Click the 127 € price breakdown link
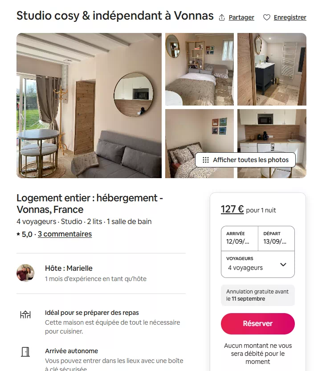The image size is (322, 371). [x=232, y=209]
